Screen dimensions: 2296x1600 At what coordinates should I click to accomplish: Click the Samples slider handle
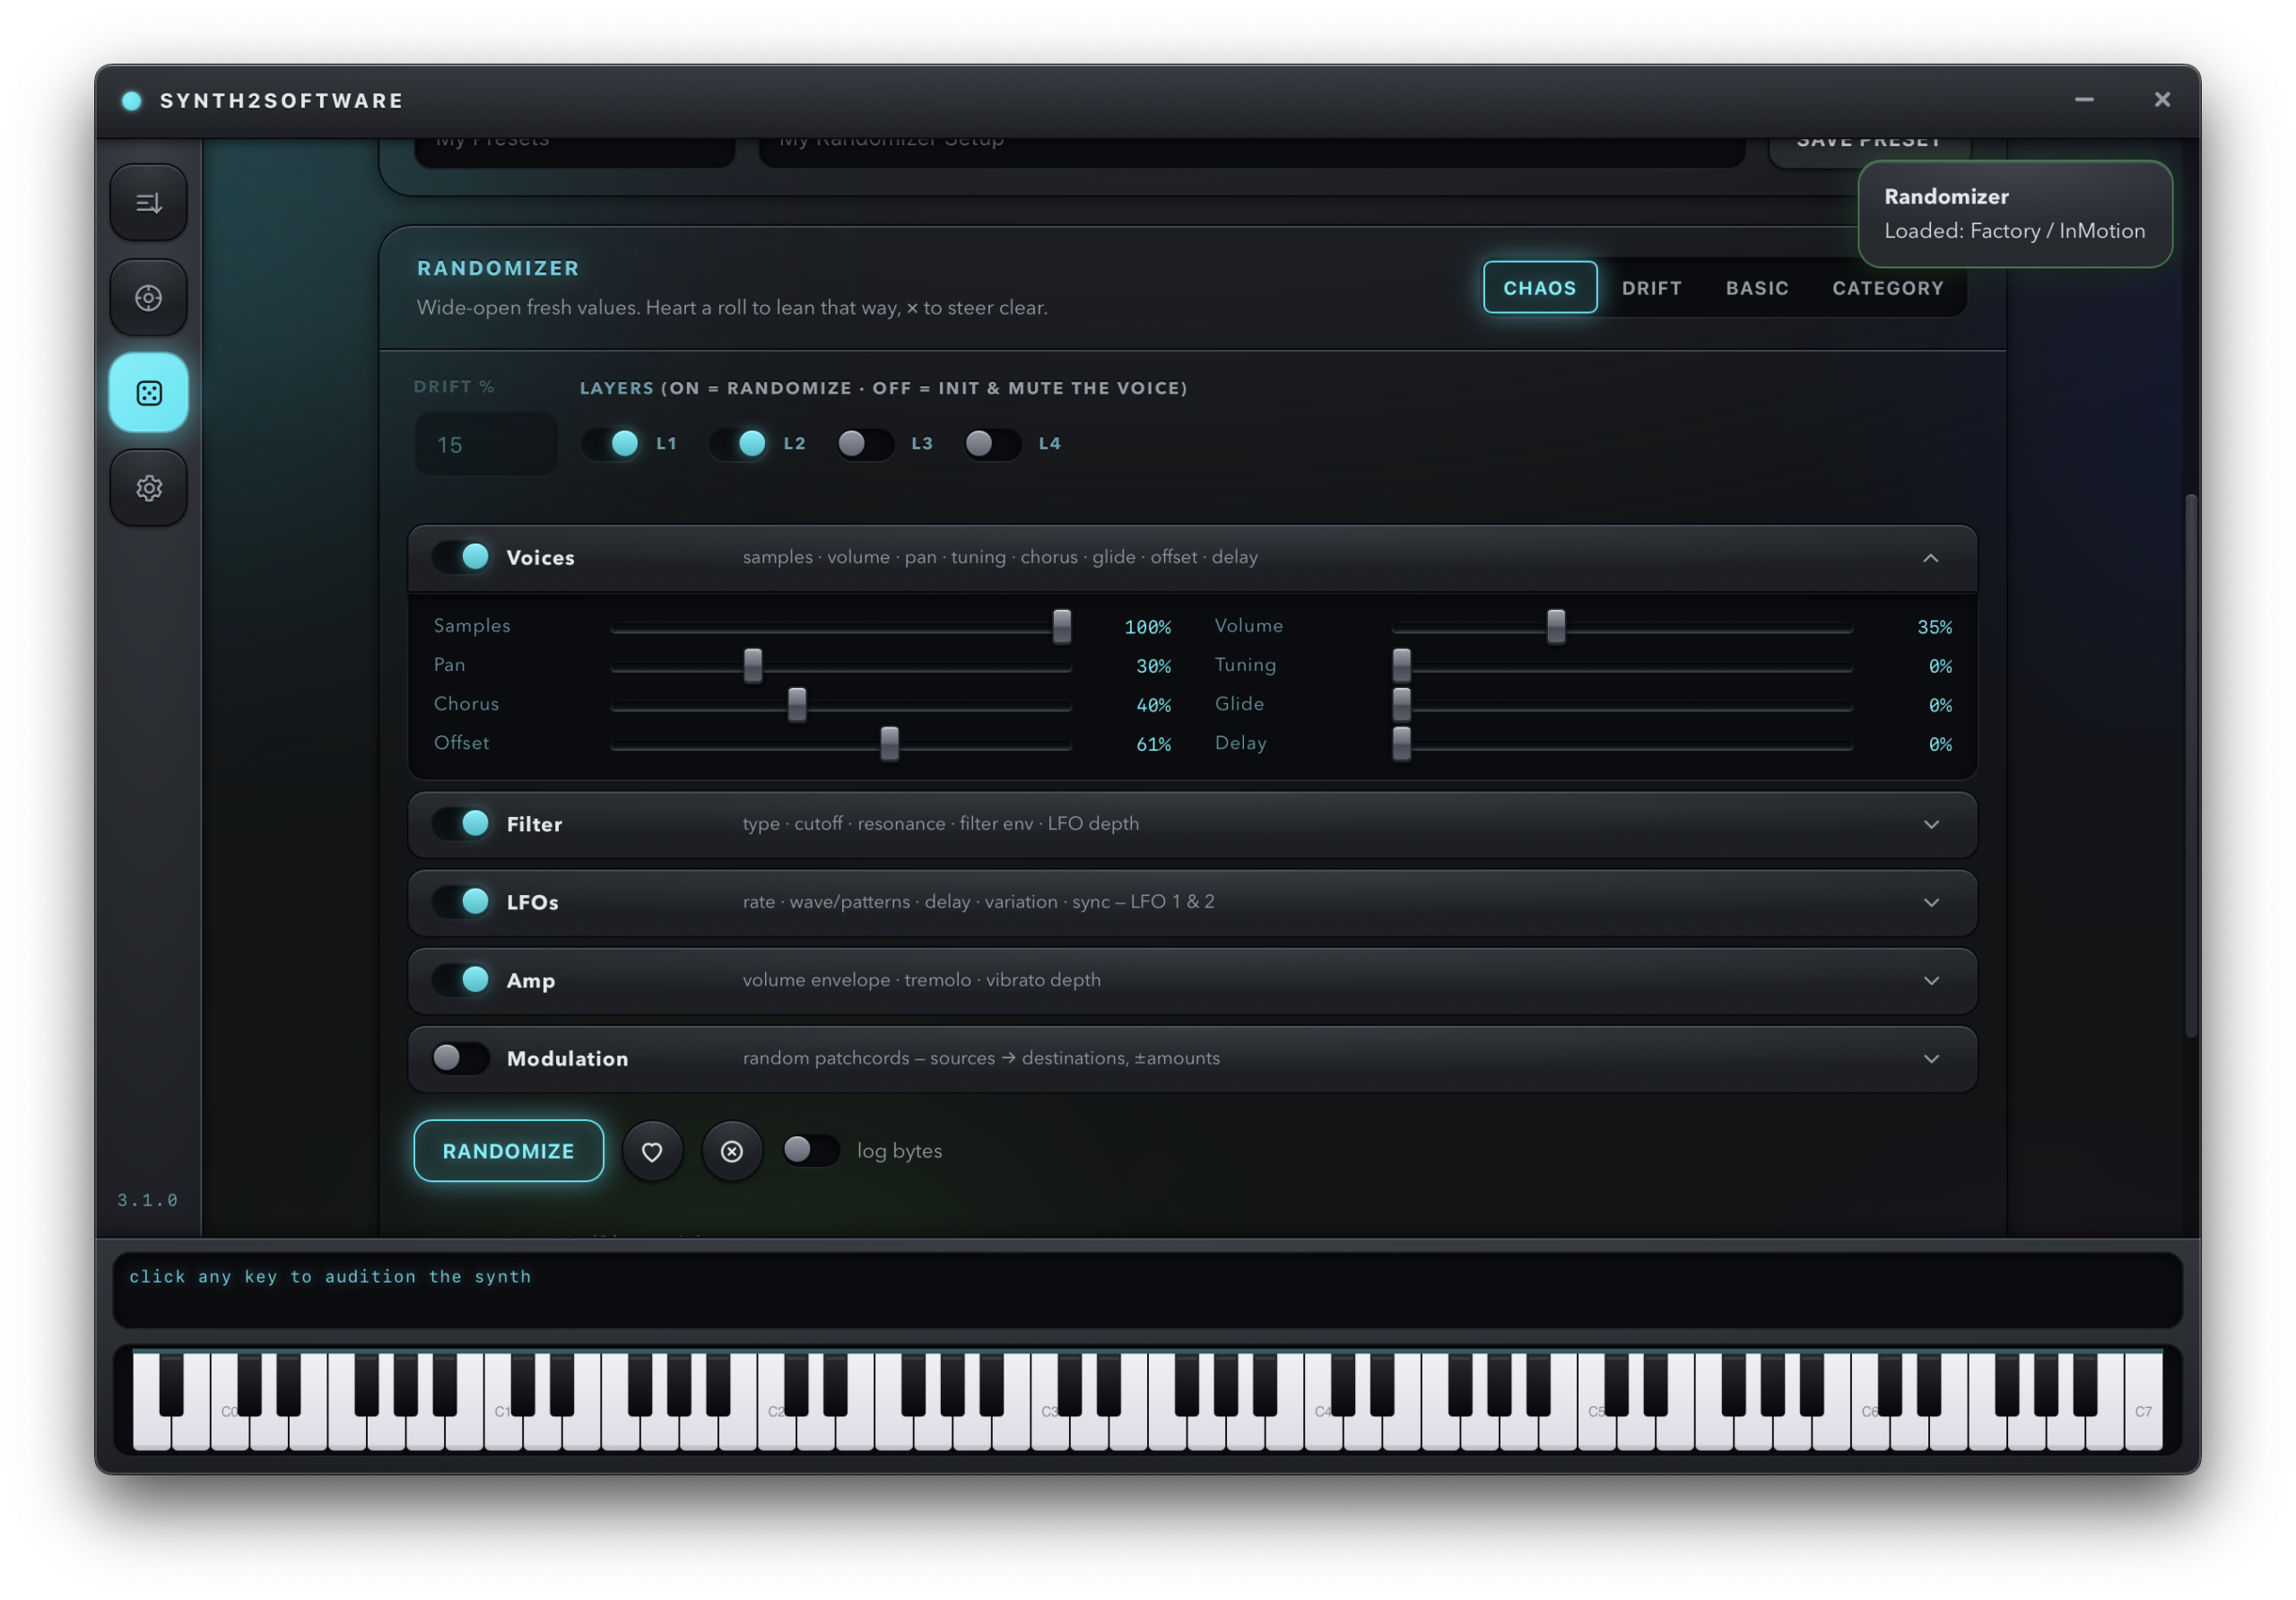tap(1062, 627)
